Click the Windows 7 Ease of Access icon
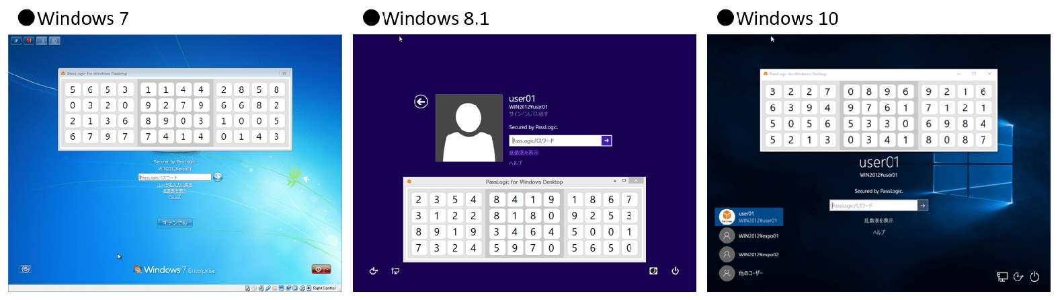 coord(26,269)
